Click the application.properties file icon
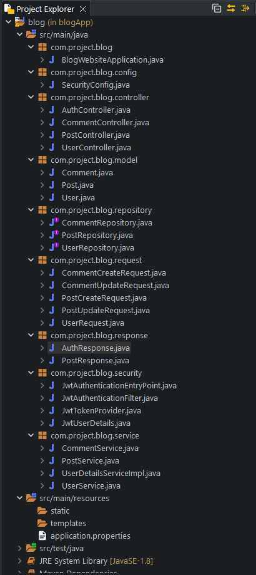The width and height of the screenshot is (256, 575). tap(42, 536)
